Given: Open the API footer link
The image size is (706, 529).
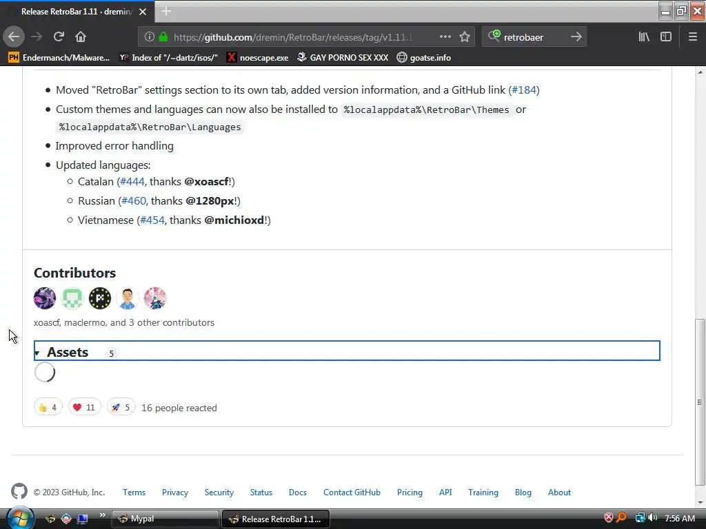Looking at the screenshot, I should (445, 492).
